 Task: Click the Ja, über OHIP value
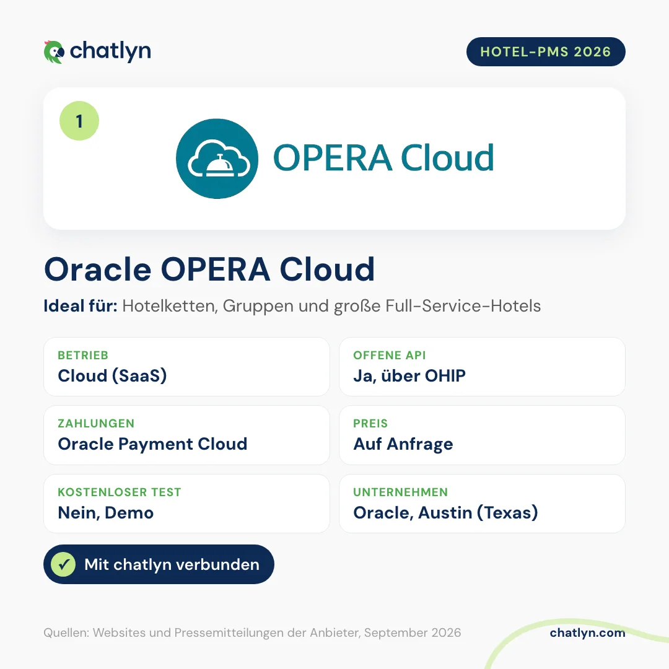coord(409,376)
